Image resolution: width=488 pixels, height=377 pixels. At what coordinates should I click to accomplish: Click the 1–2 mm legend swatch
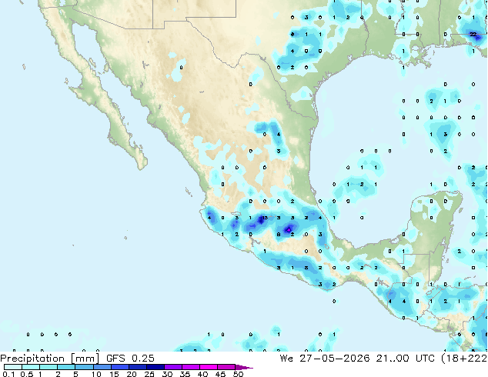(x=48, y=367)
